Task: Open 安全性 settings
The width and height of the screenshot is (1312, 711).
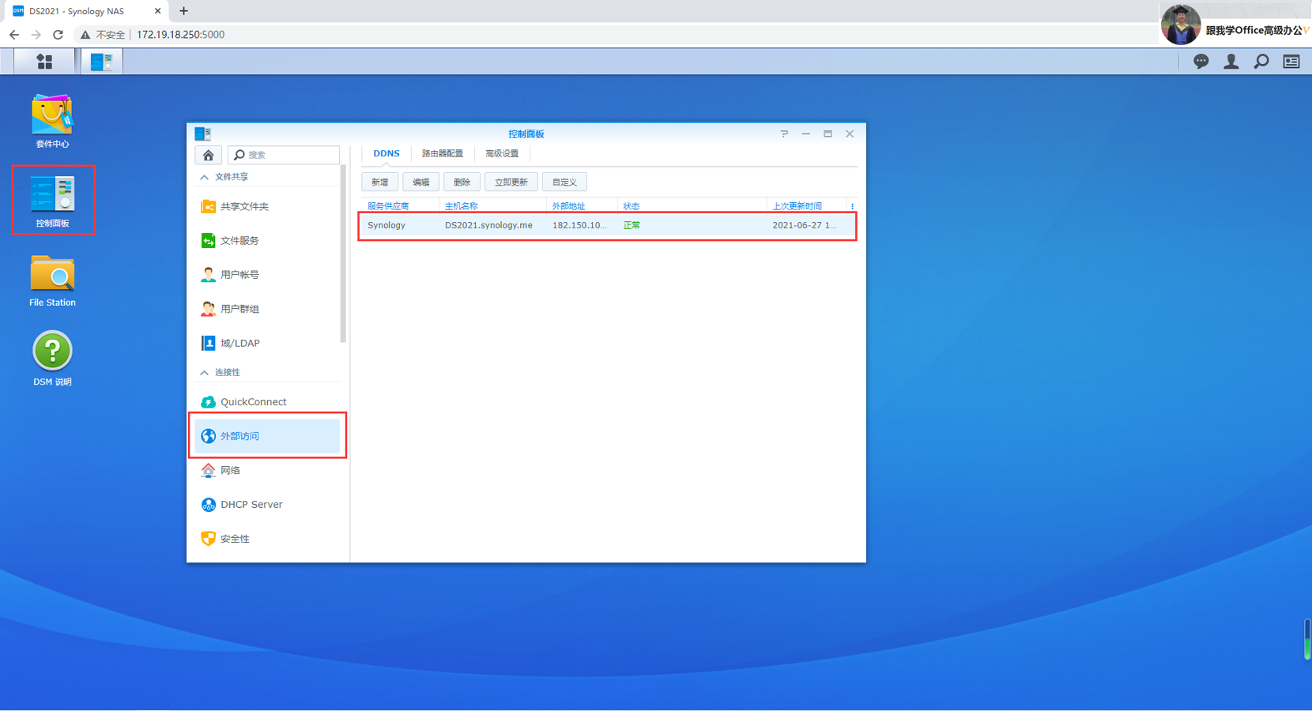Action: (267, 539)
